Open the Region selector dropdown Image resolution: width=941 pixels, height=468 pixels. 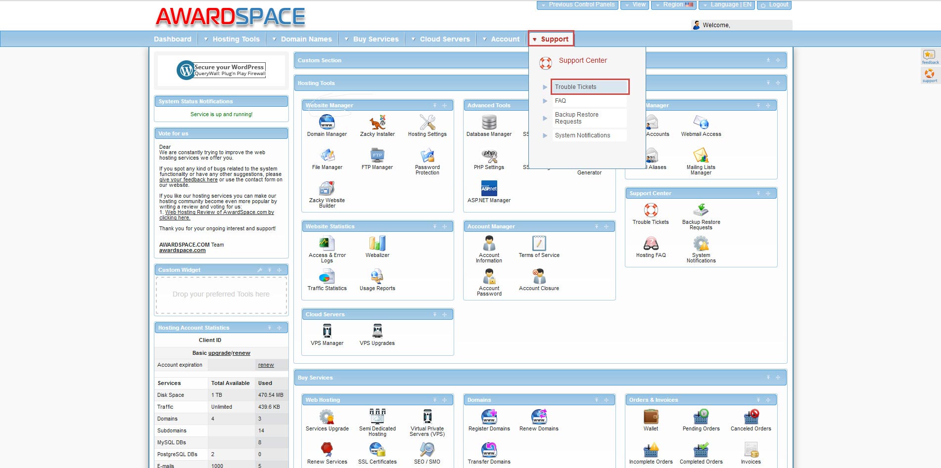tap(673, 5)
